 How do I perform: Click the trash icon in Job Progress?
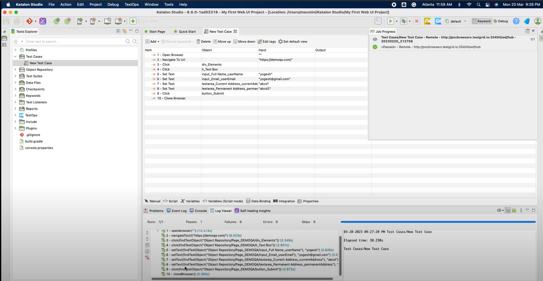pos(527,31)
